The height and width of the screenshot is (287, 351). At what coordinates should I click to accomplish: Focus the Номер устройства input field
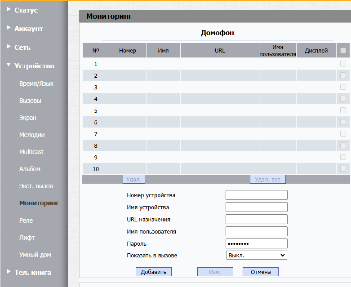pyautogui.click(x=256, y=195)
